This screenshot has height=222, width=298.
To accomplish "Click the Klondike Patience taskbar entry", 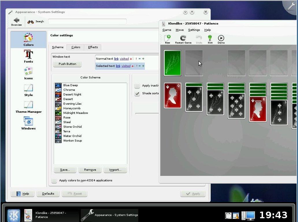I will 51,215.
